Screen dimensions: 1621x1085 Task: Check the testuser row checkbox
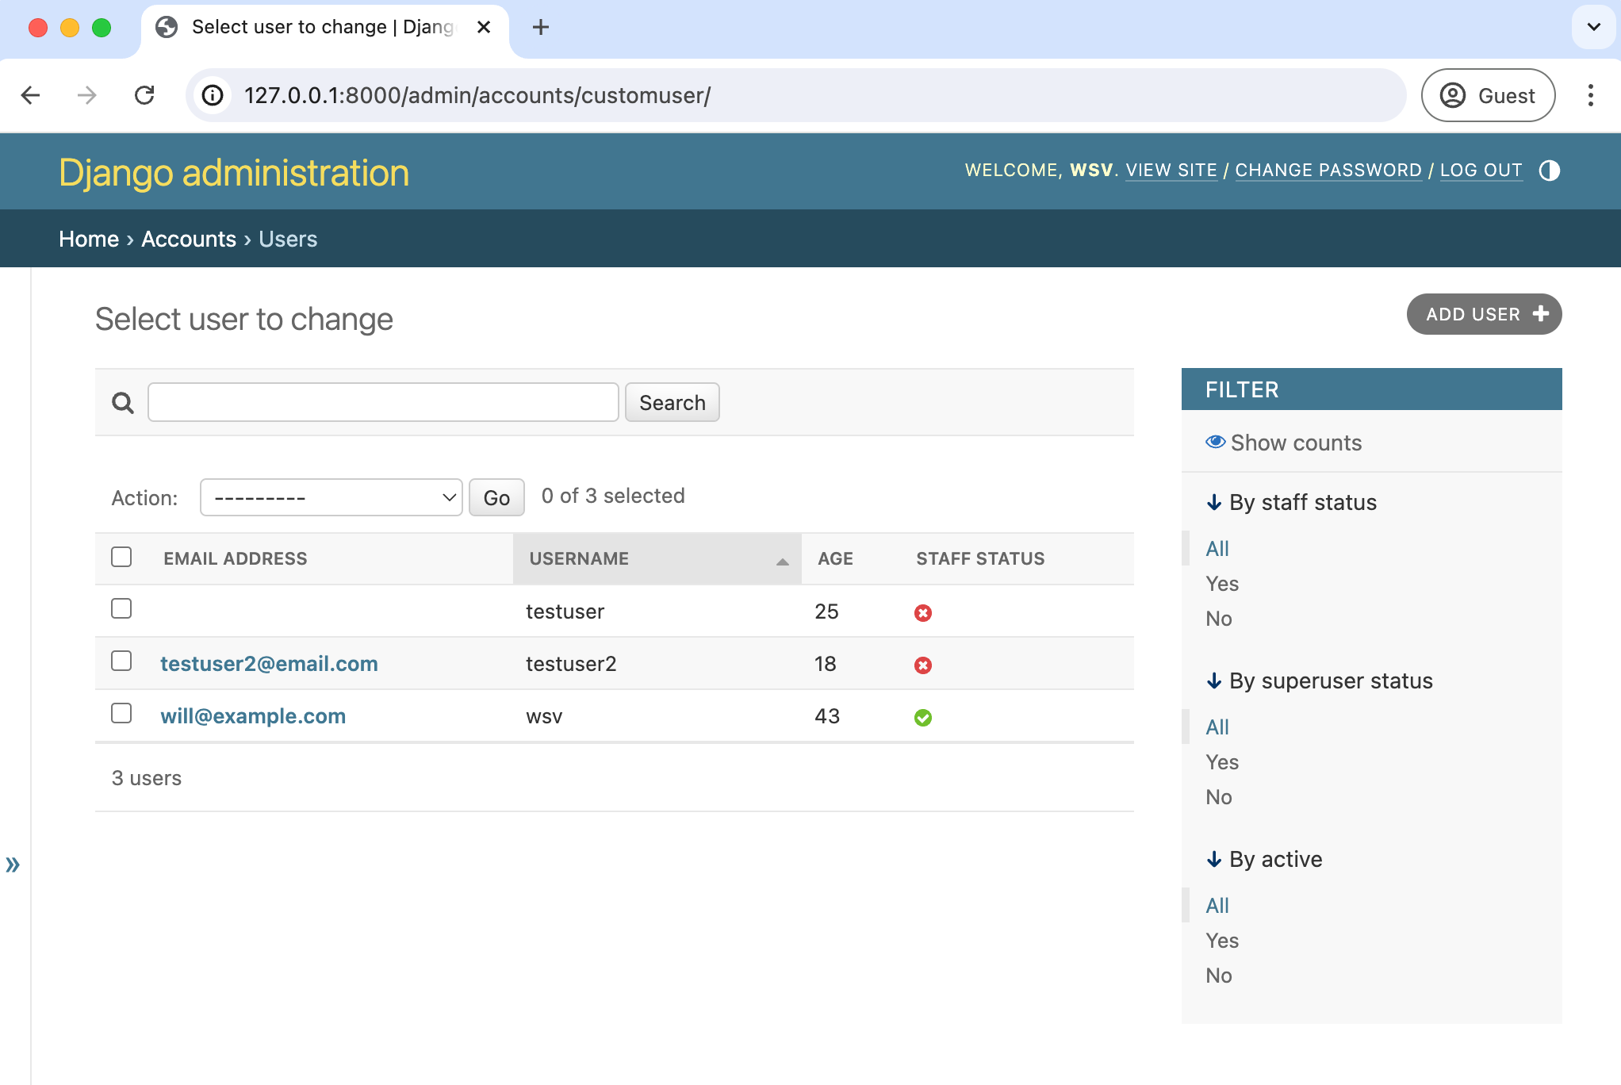pos(121,608)
